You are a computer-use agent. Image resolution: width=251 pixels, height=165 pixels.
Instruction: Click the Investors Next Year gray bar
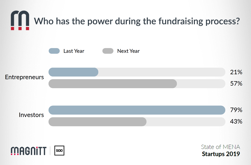click(x=97, y=122)
